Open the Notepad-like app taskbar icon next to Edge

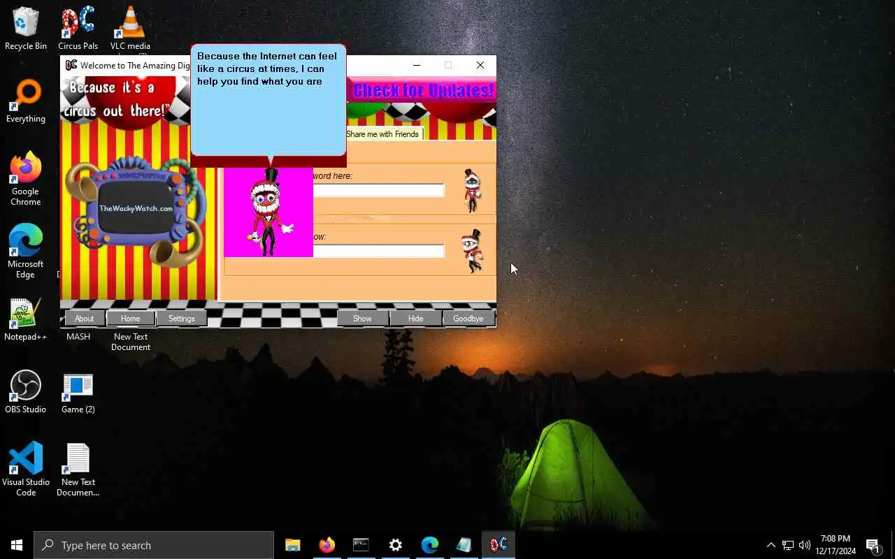pos(464,545)
